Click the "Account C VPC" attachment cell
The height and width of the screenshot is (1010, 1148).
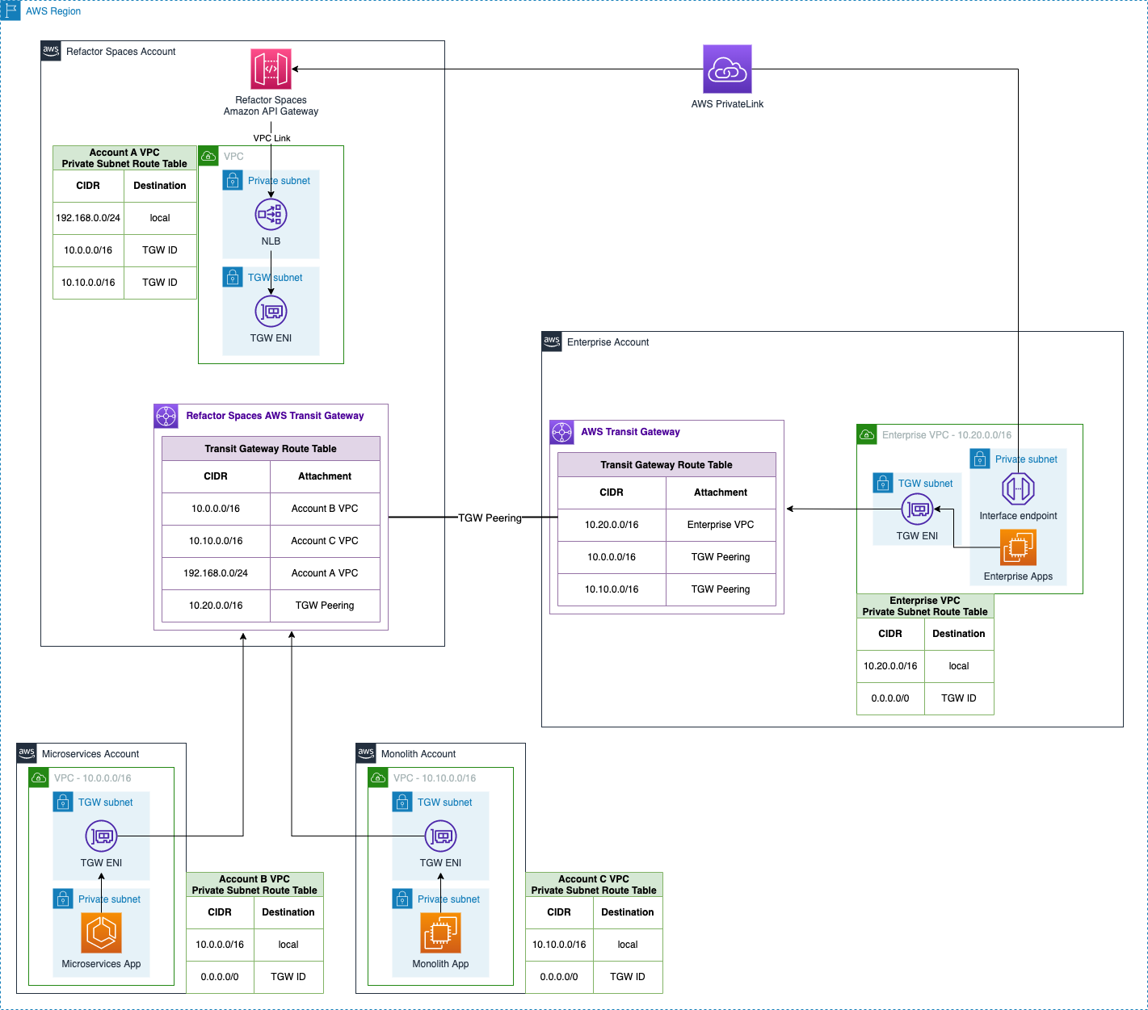click(x=325, y=541)
